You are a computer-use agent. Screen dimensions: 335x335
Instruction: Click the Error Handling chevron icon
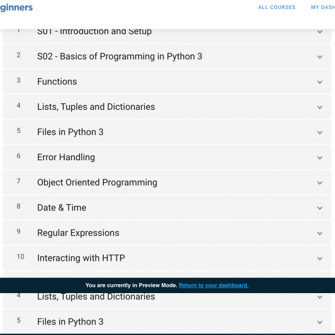click(319, 158)
